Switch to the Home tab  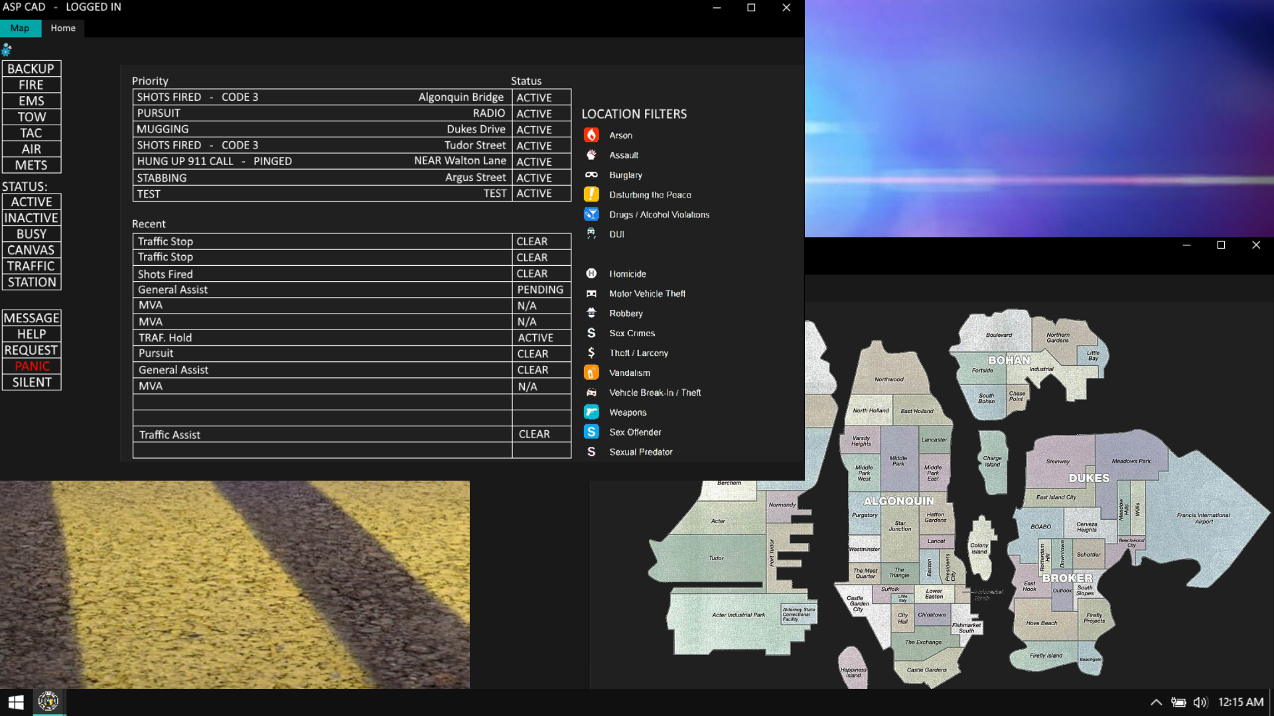(63, 28)
